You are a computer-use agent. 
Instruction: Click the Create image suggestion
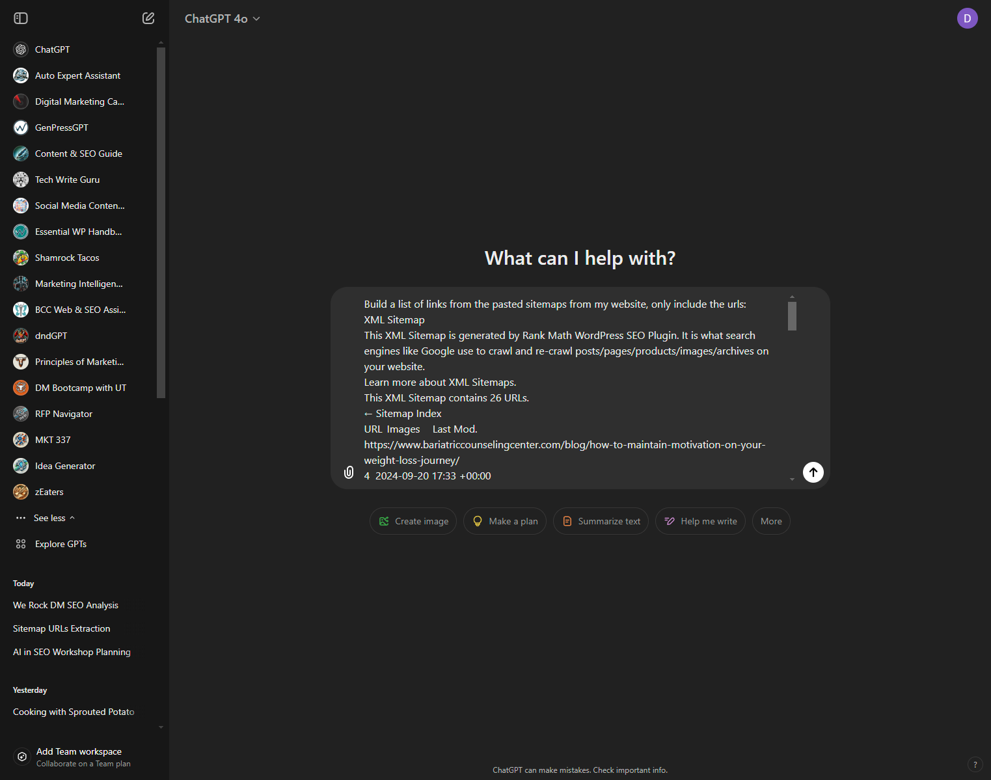pyautogui.click(x=413, y=521)
